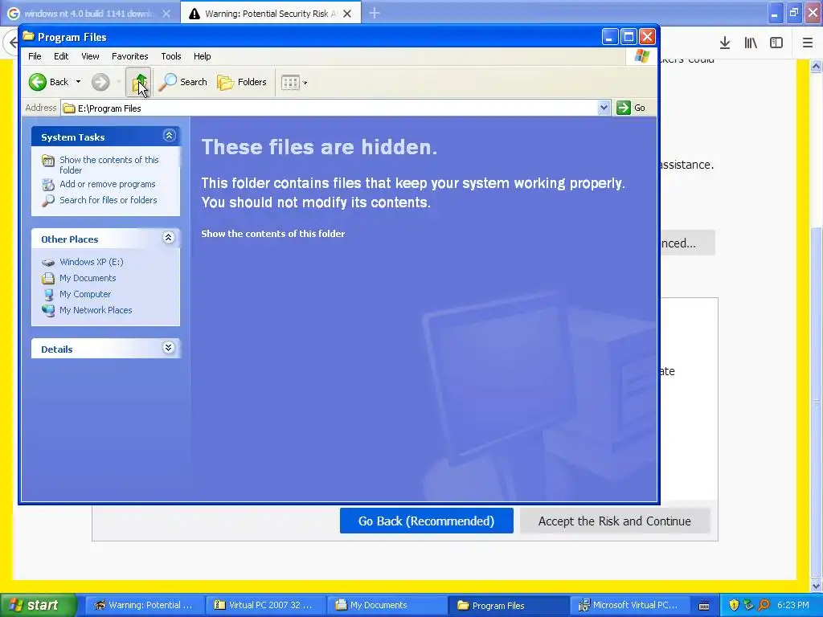Click the browser page scrollbar up arrow
823x617 pixels.
click(x=817, y=66)
